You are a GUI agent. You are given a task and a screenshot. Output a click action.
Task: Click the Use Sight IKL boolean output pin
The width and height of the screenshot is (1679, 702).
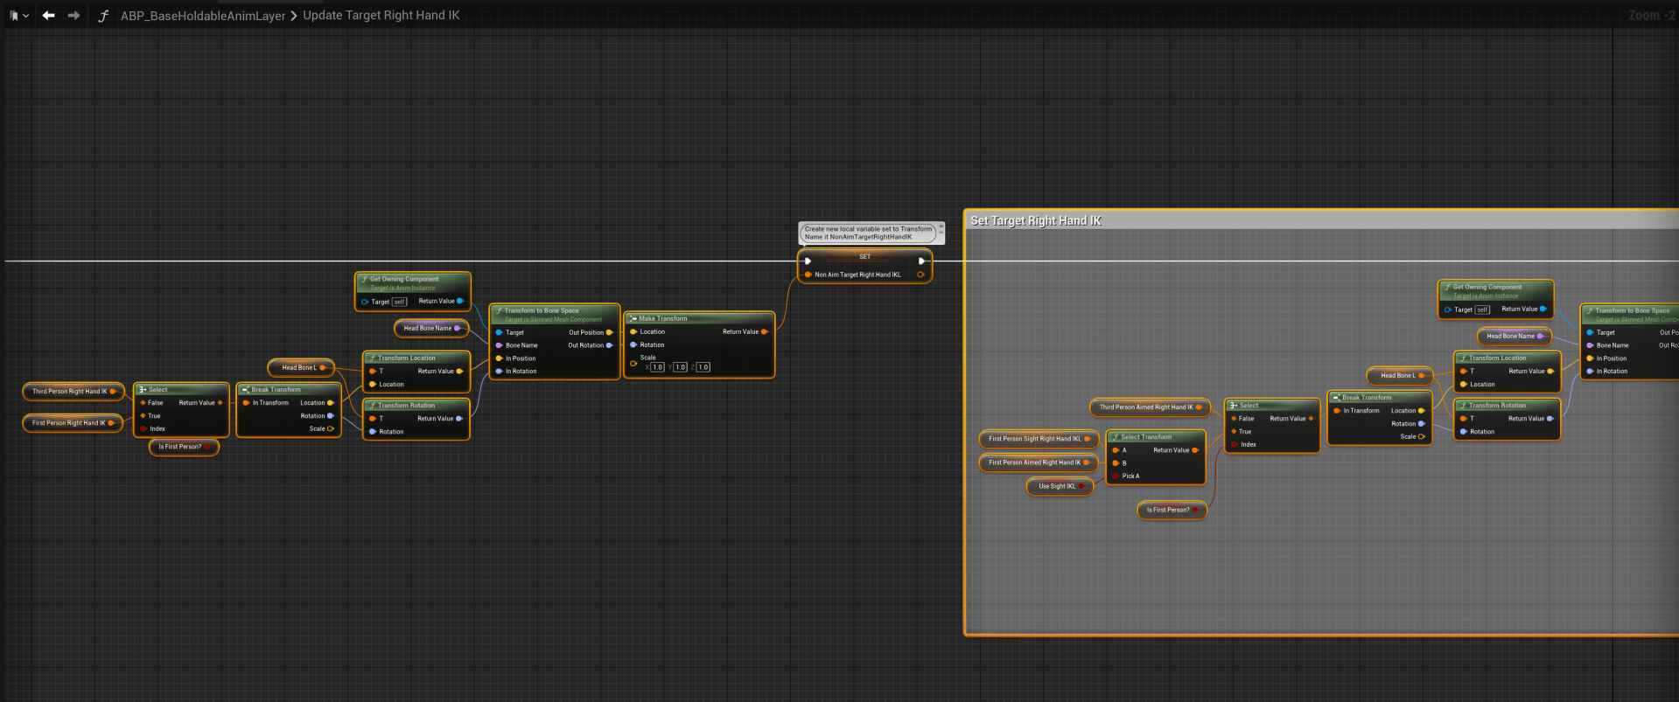[1082, 486]
